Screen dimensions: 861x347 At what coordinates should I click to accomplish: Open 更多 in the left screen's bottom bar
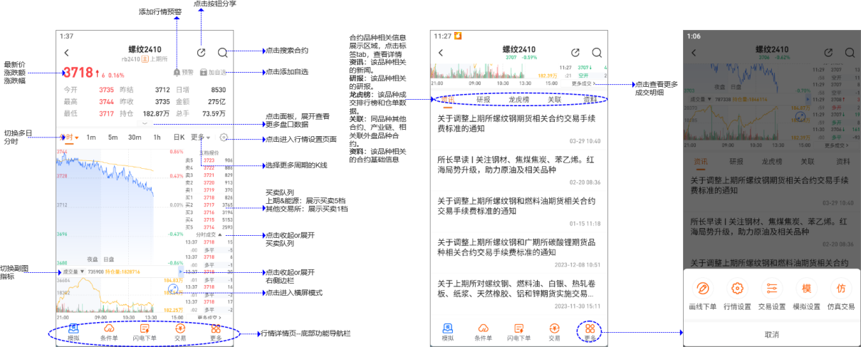pos(215,332)
